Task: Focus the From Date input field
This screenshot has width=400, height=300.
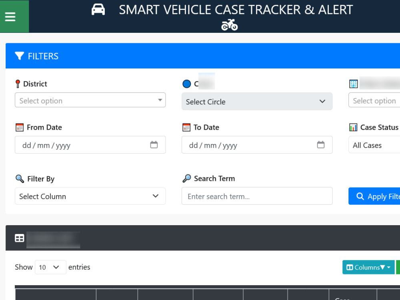Action: pyautogui.click(x=90, y=145)
